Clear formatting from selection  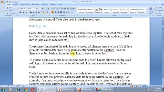48,9
